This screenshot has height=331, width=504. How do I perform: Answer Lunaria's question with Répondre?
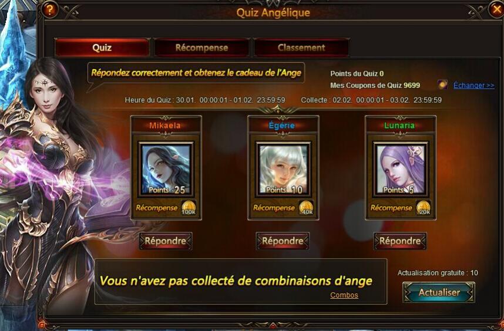[x=400, y=241]
